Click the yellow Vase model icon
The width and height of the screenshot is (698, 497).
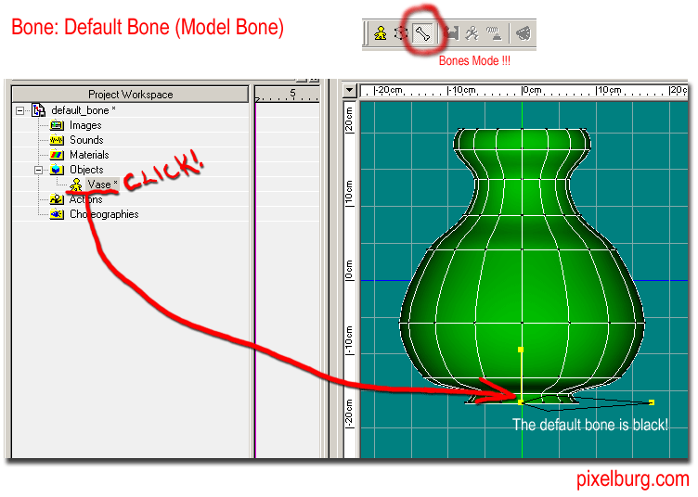pos(75,185)
